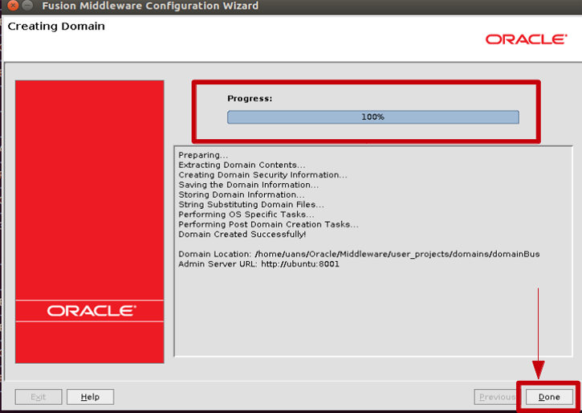This screenshot has width=582, height=413.
Task: Click the Oracle logo in header
Action: pos(527,39)
